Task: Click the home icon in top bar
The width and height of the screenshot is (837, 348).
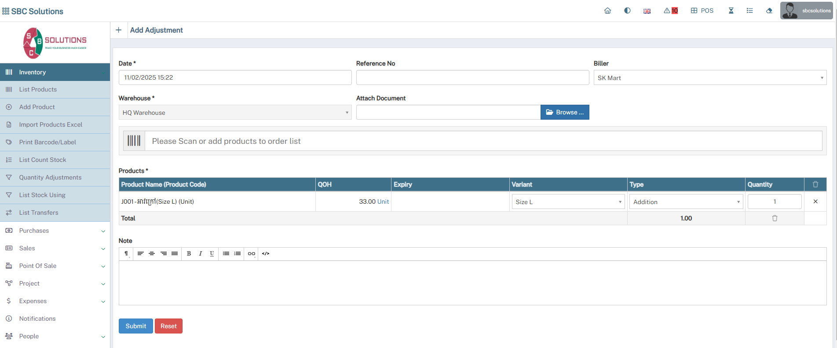Action: (x=607, y=11)
